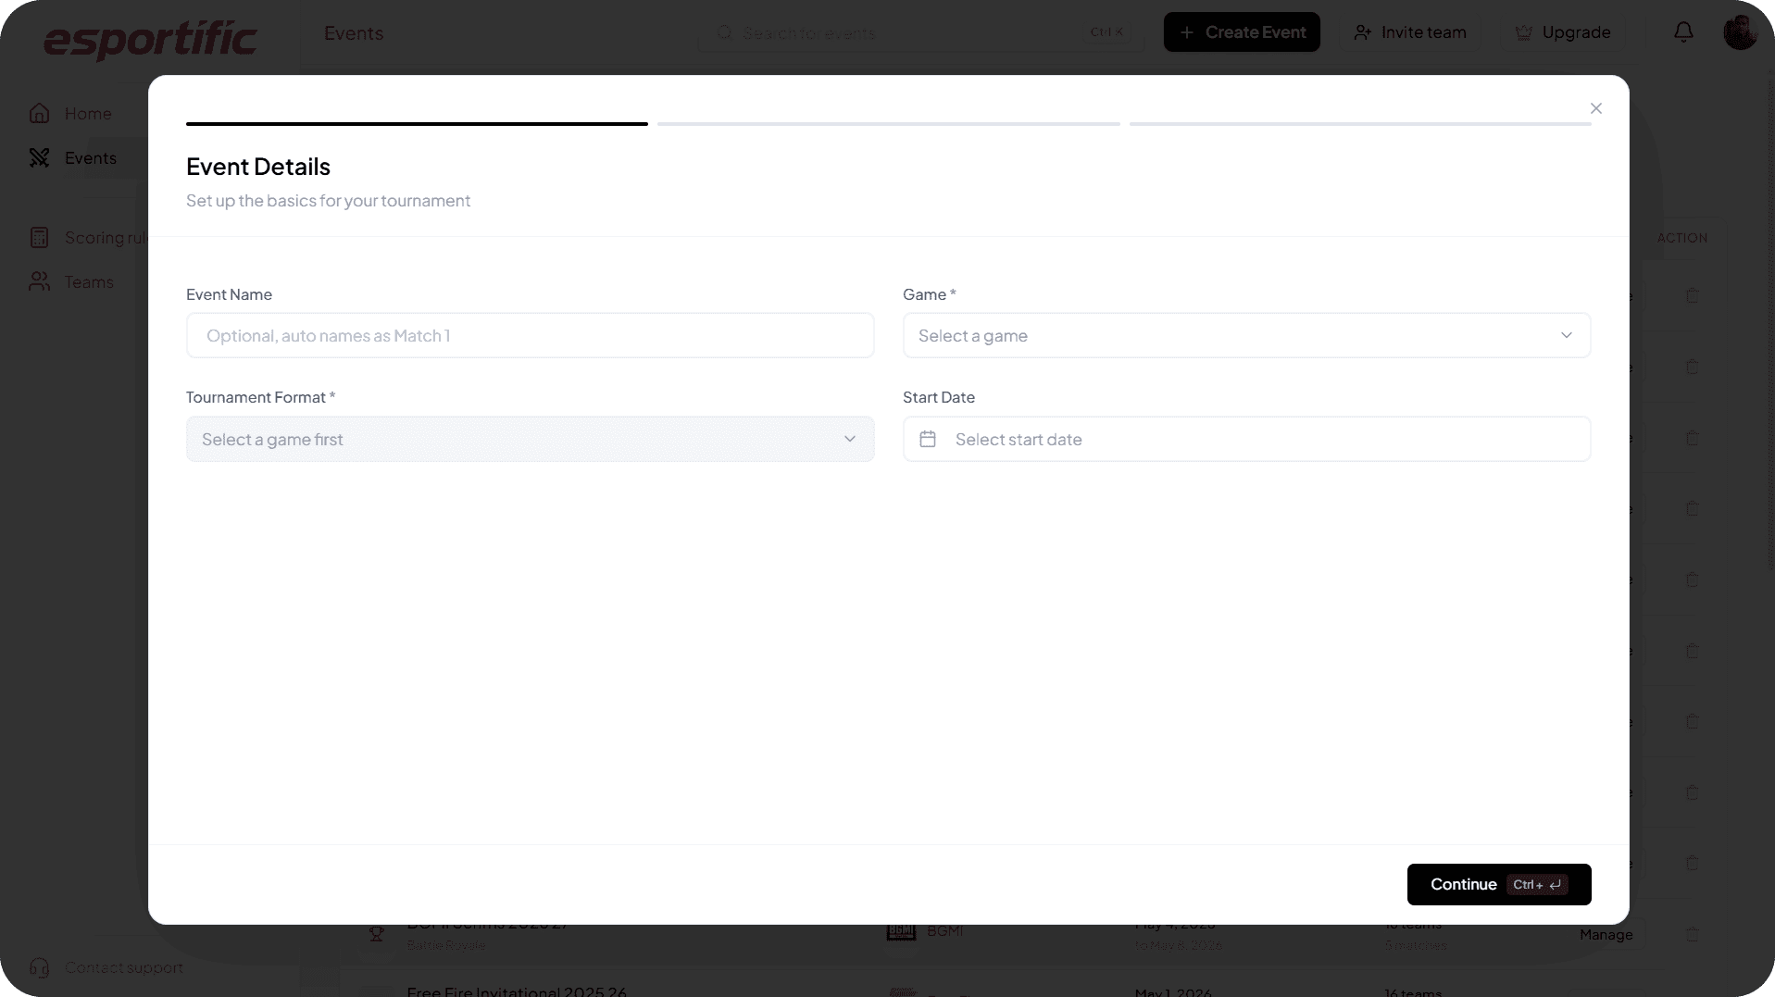This screenshot has height=997, width=1775.
Task: Click the Events page heading
Action: (353, 33)
